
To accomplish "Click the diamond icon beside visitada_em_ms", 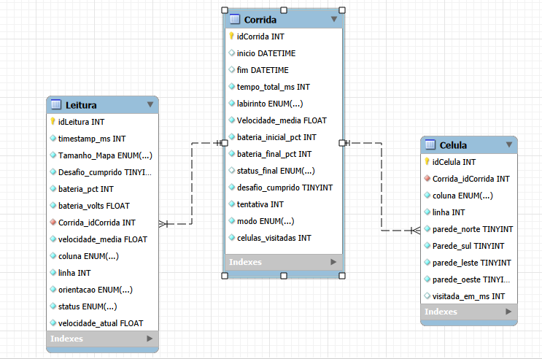I will tap(427, 296).
